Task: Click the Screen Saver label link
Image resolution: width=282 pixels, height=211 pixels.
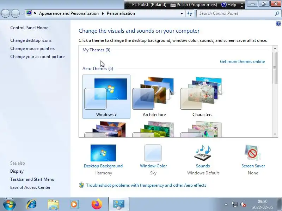Action: tap(253, 166)
